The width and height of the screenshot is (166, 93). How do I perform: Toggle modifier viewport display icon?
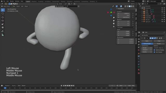pos(153,38)
